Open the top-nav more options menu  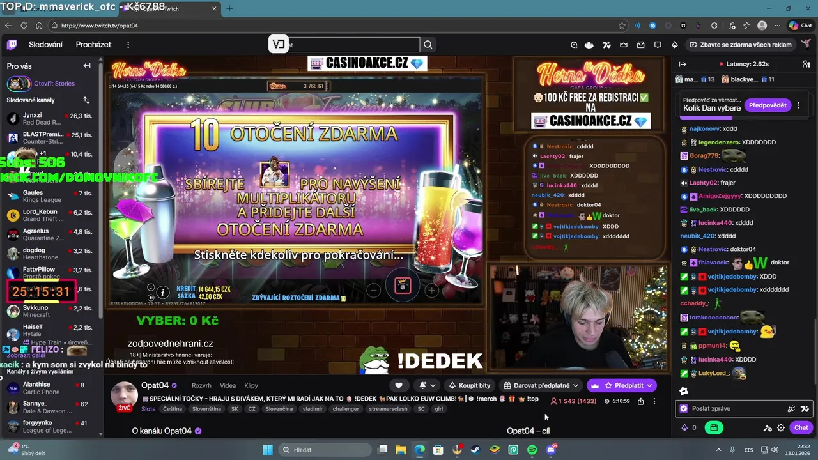[x=128, y=45]
